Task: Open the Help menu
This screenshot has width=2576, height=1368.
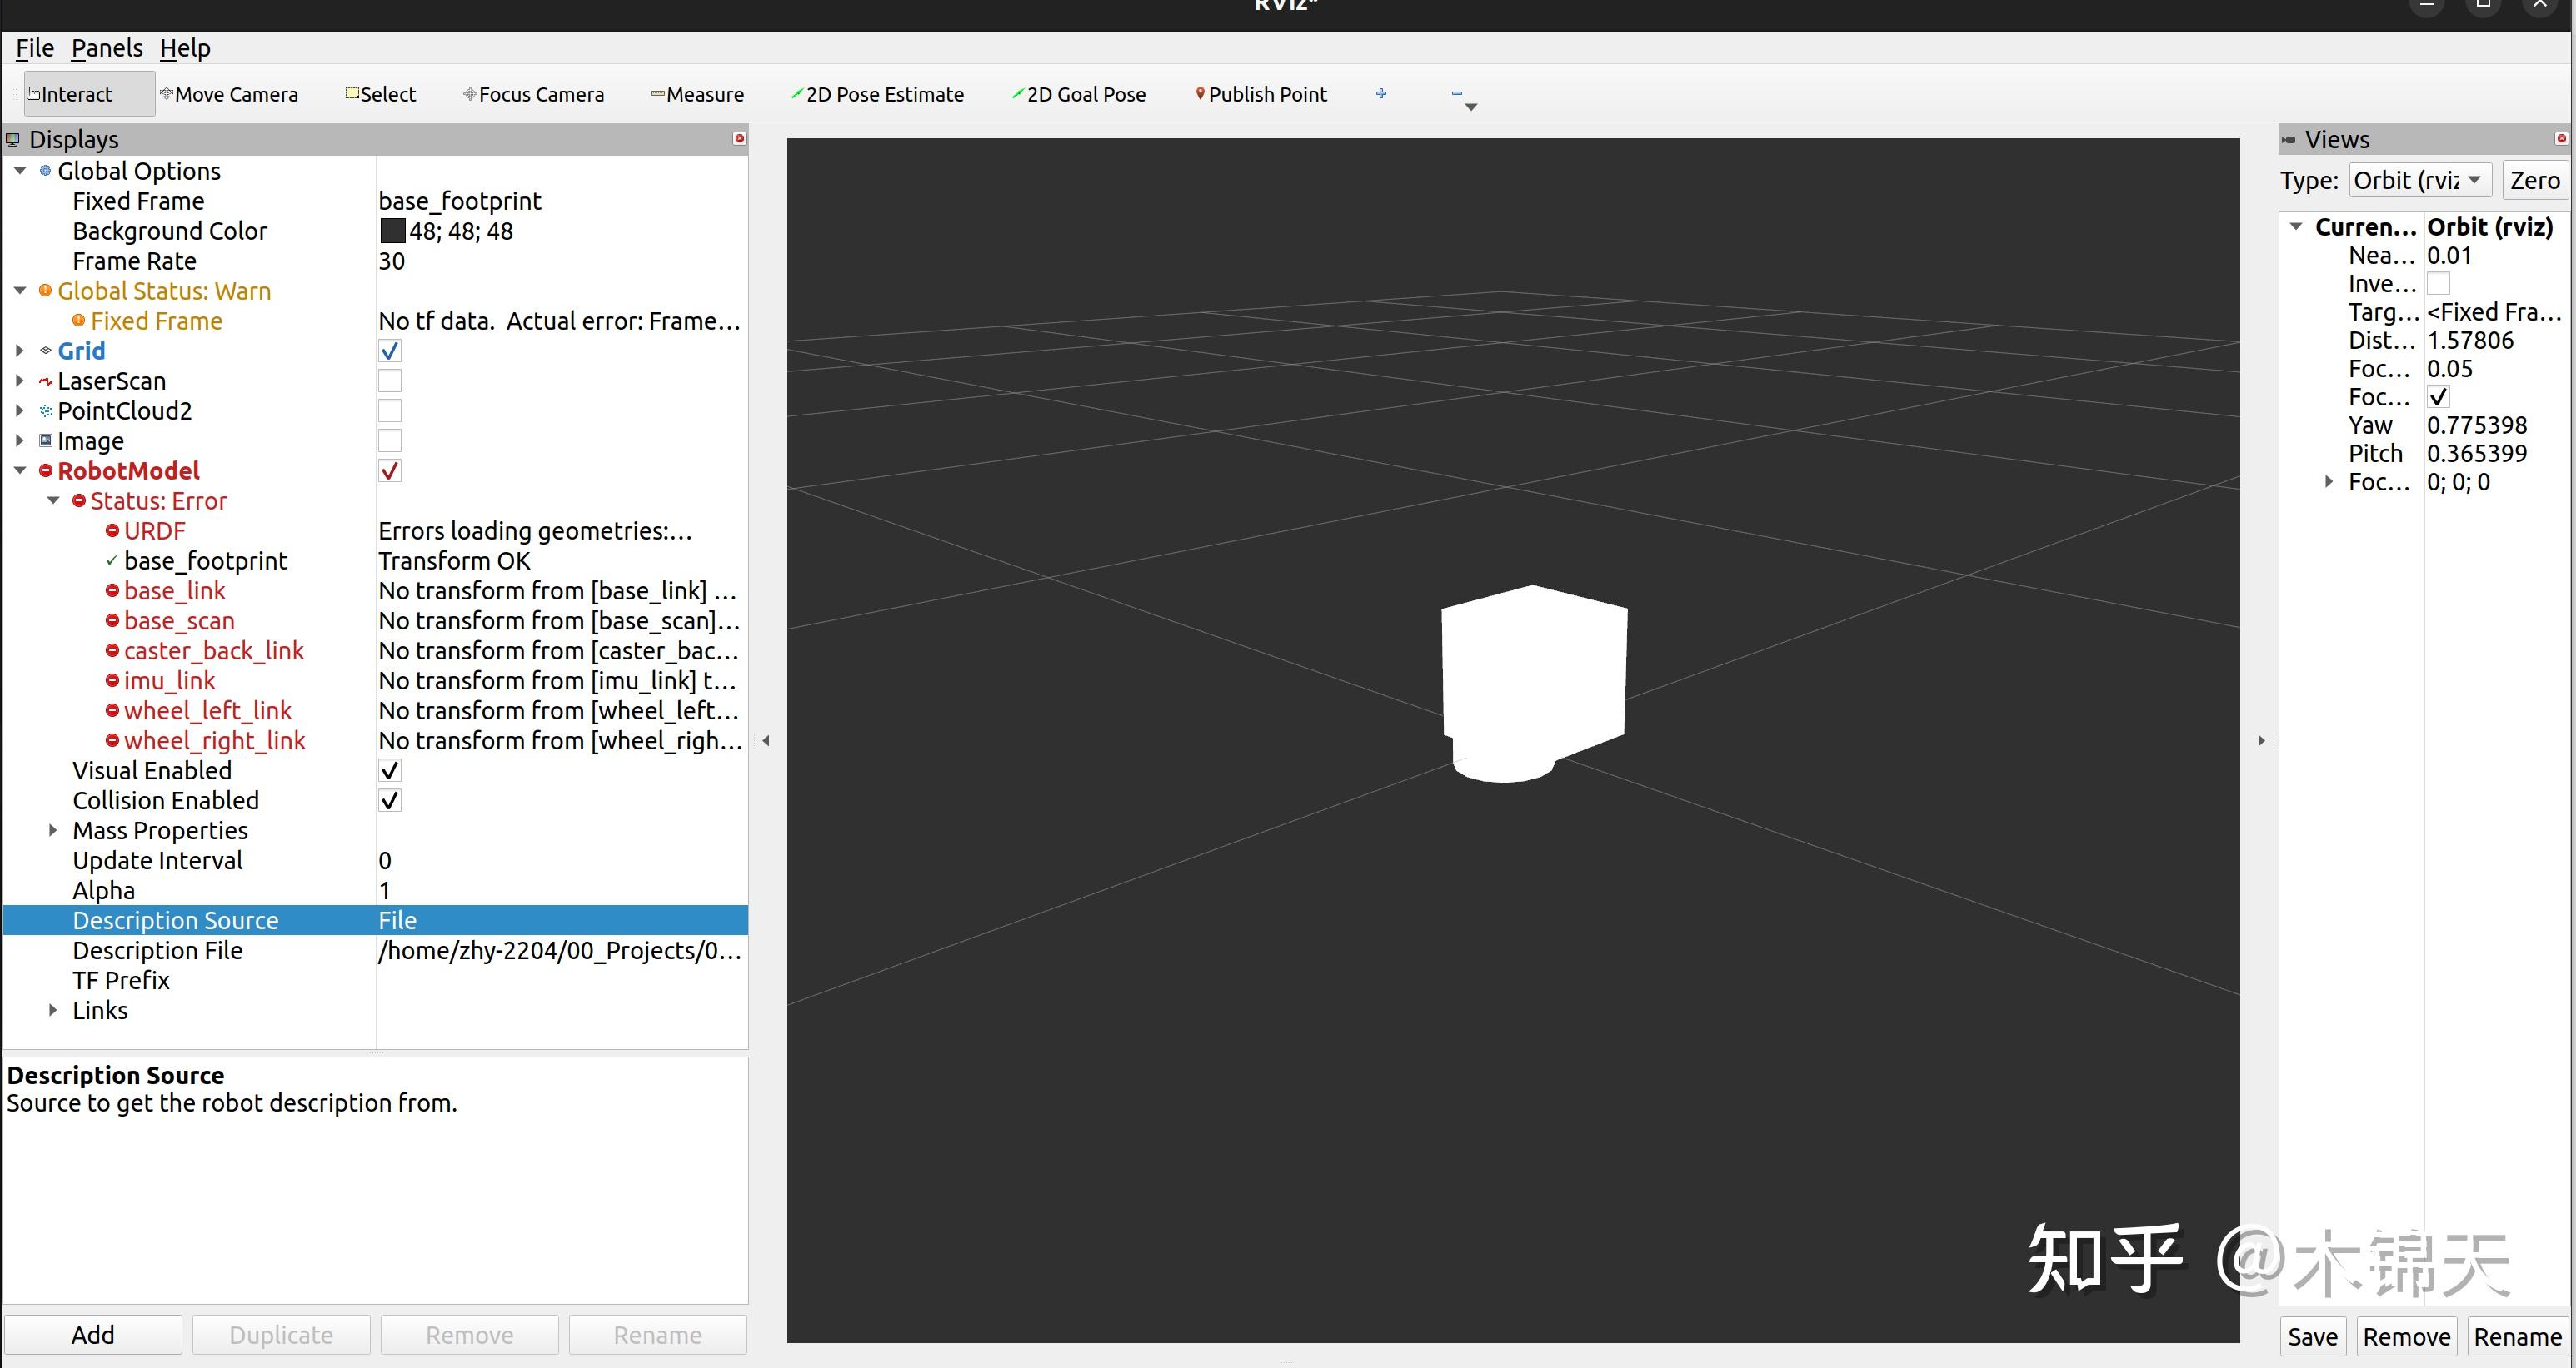Action: (185, 48)
